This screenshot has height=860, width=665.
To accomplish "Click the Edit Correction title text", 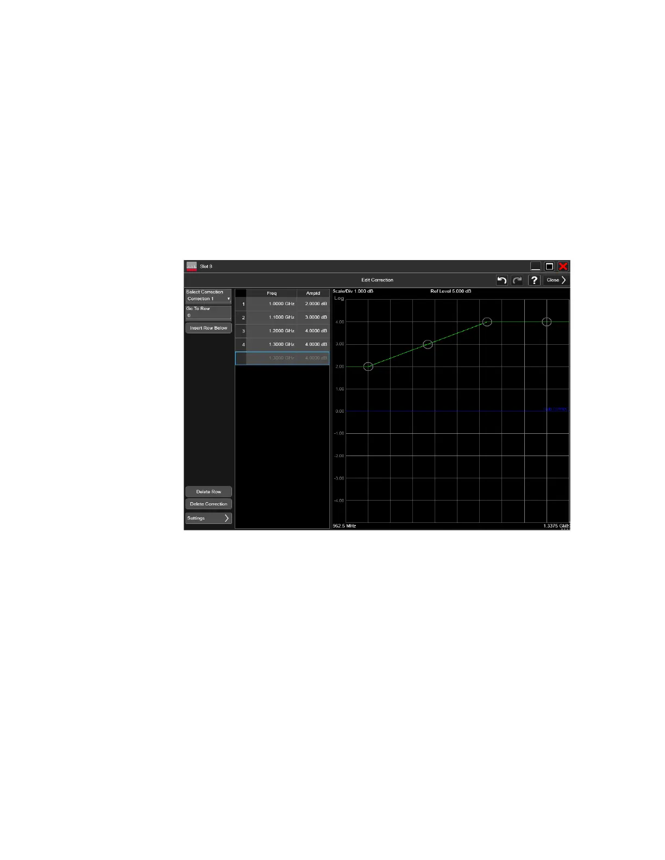I will pyautogui.click(x=378, y=280).
